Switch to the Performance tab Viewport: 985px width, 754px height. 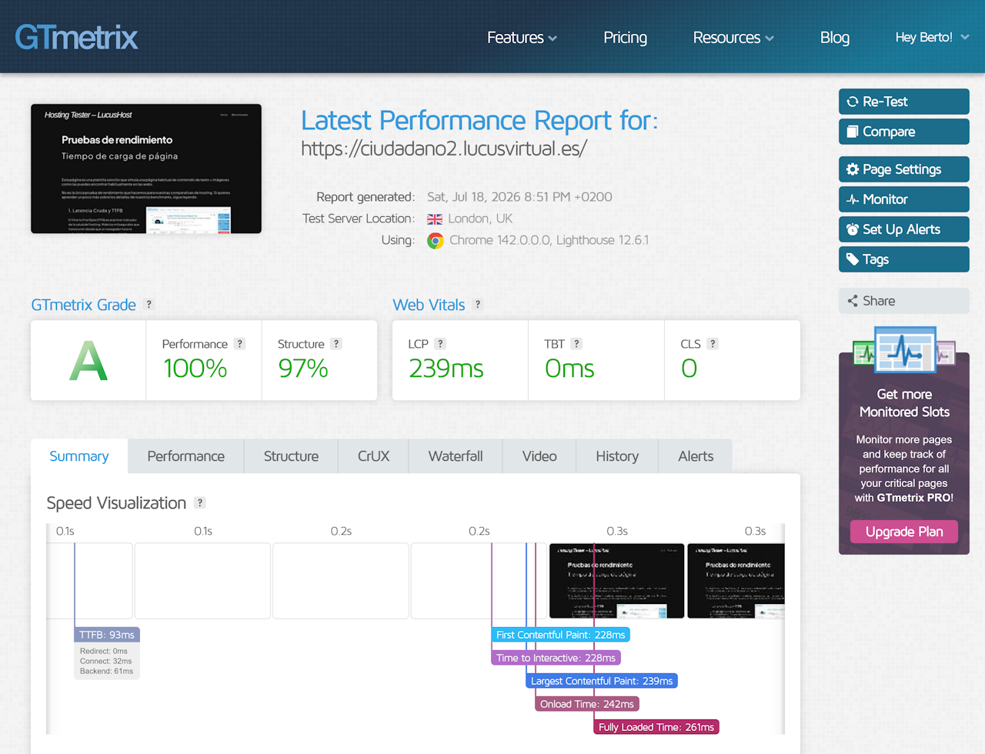186,456
